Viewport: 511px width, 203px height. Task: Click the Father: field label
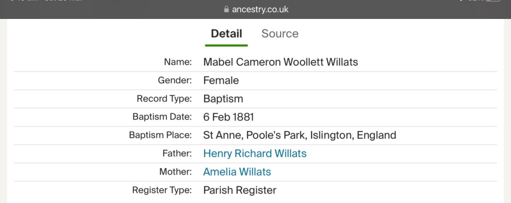coord(176,154)
